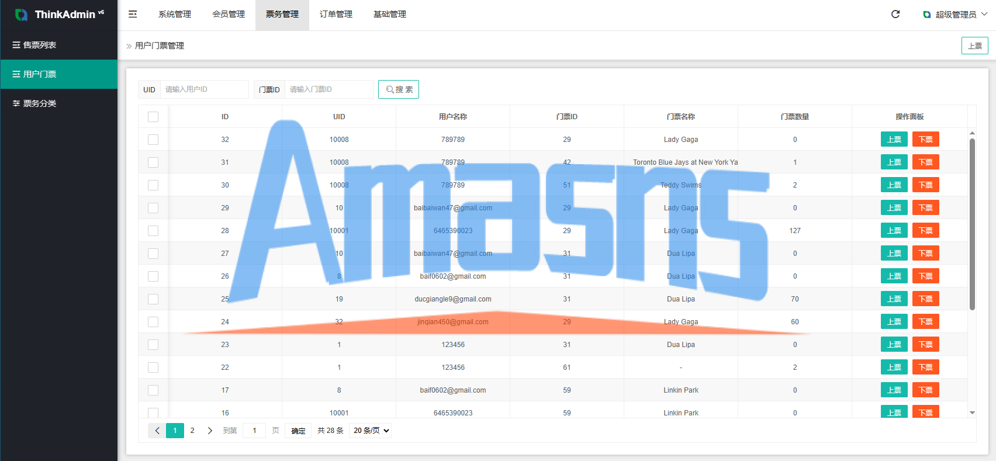Click the ThinkAdmin logo icon

[21, 15]
